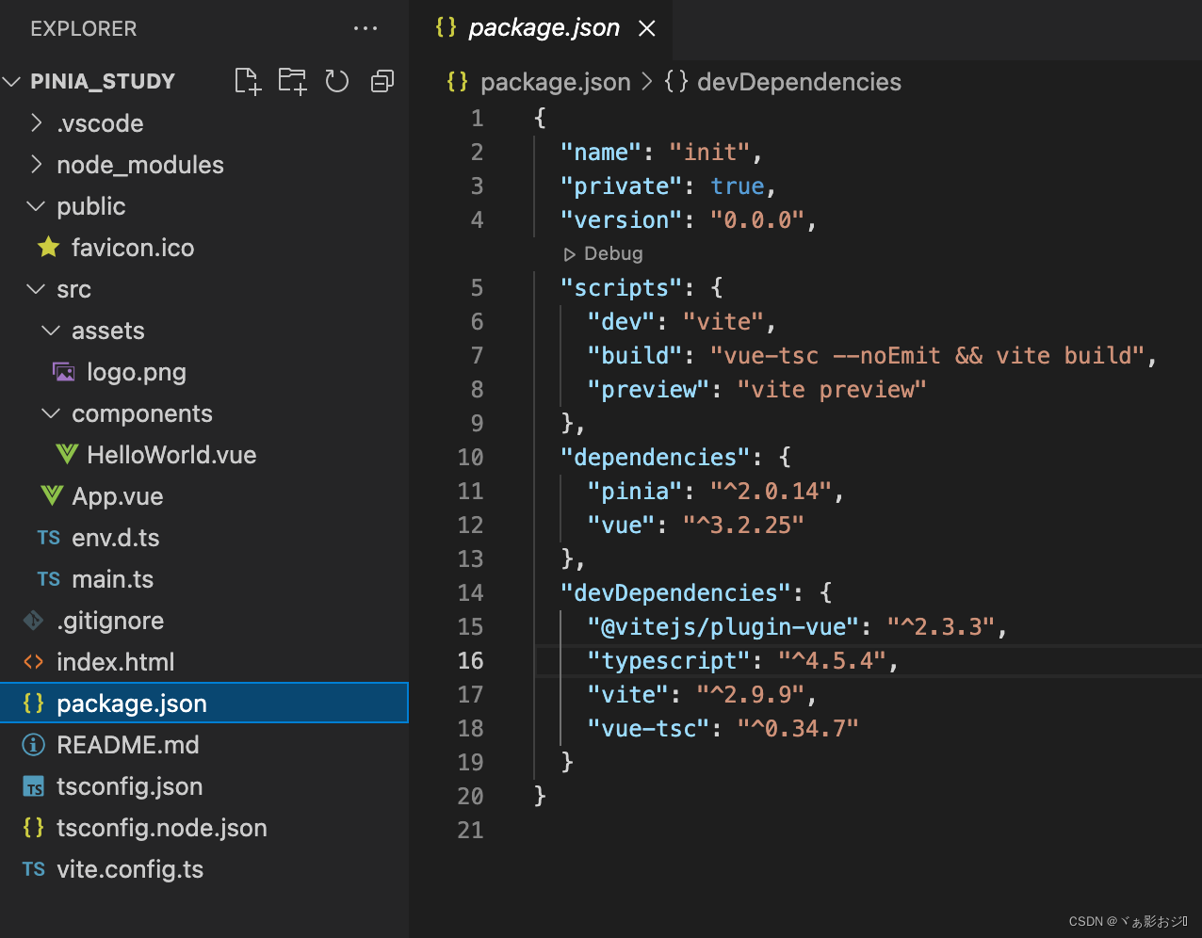Screen dimensions: 1202x938
Task: Open vite.config.ts file
Action: pyautogui.click(x=130, y=869)
